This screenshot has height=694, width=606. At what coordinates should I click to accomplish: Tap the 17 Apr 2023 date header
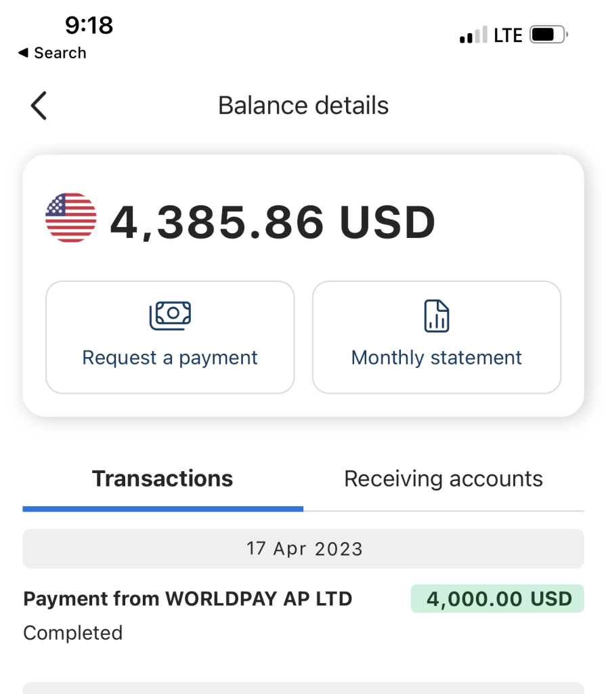click(303, 548)
